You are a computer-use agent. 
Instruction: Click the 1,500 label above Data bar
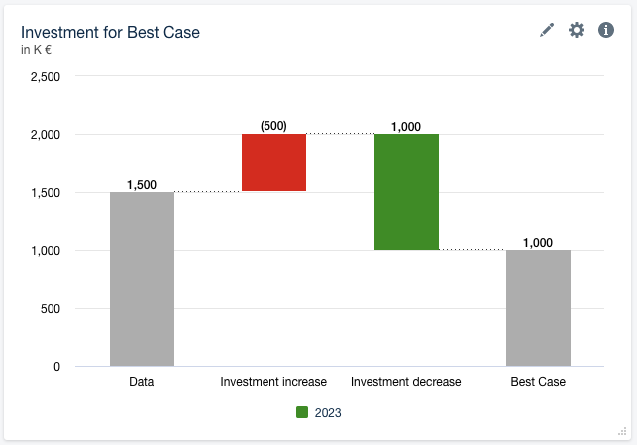pos(142,185)
